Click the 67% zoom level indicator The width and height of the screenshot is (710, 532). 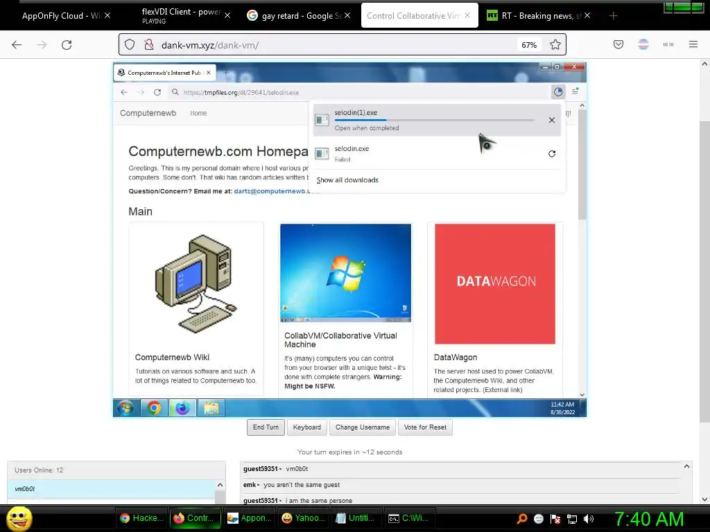click(529, 45)
